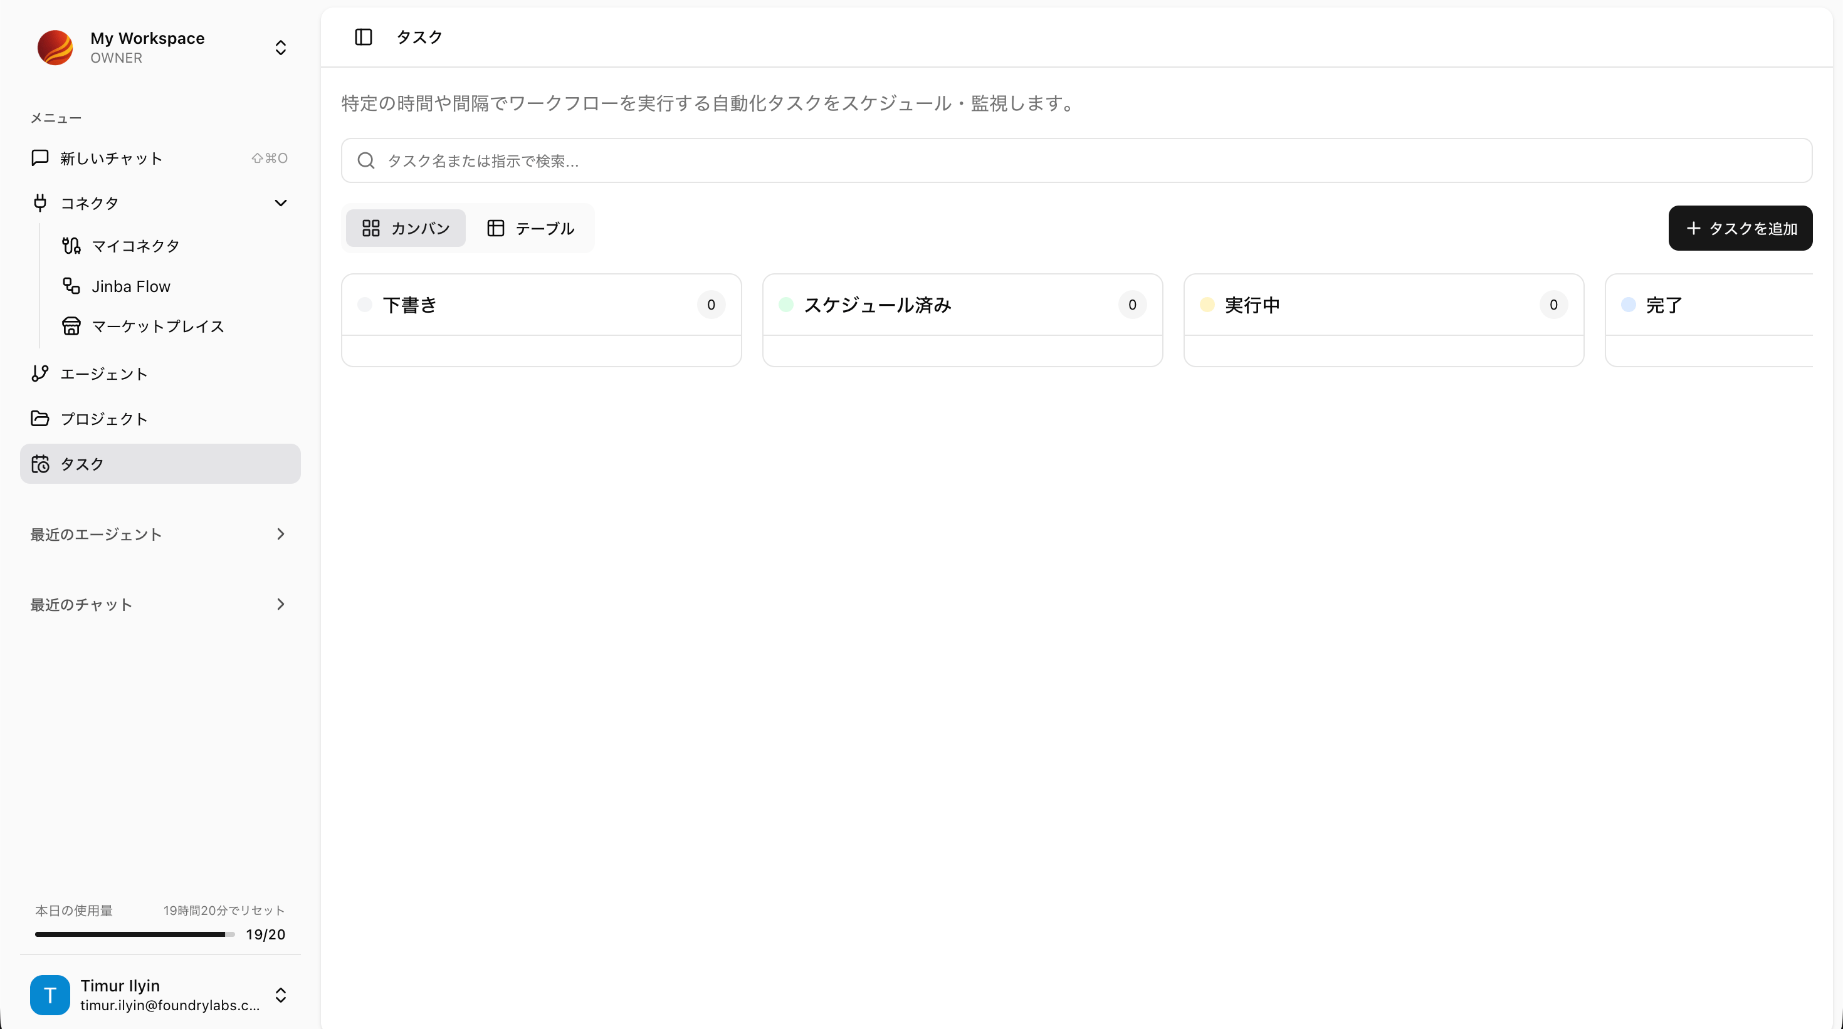
Task: Open Jinba Flow
Action: click(176, 286)
